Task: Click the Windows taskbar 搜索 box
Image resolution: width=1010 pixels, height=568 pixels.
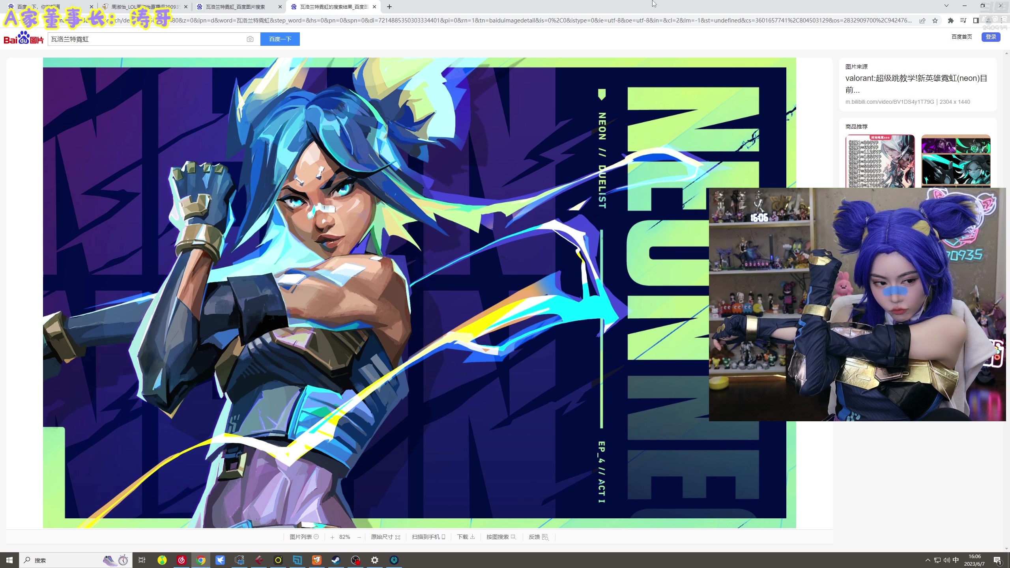Action: pos(76,560)
